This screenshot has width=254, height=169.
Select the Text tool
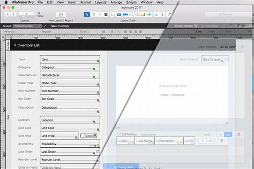point(94,15)
